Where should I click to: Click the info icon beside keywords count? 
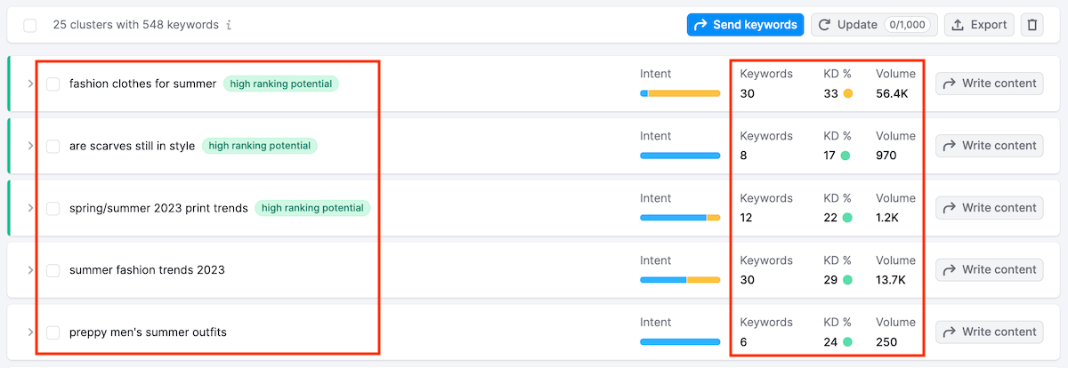[230, 25]
